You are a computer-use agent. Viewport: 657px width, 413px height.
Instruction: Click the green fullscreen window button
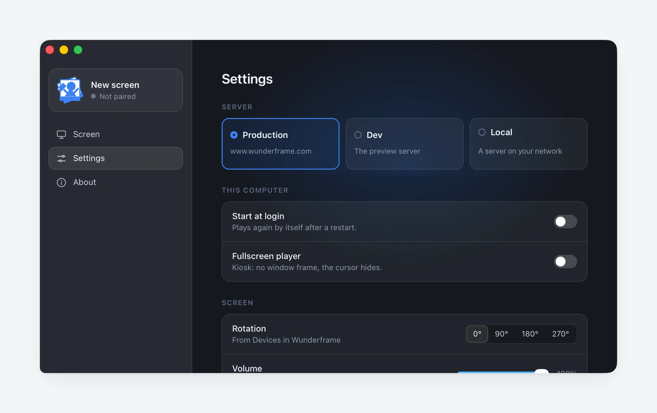[x=78, y=50]
